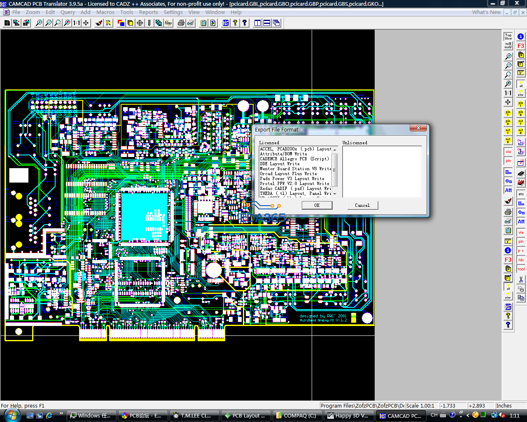Select 'DDE Layout Write' export format
This screenshot has width=527, height=422.
click(296, 164)
